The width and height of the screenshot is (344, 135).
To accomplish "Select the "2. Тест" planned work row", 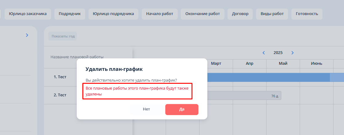I will click(60, 95).
